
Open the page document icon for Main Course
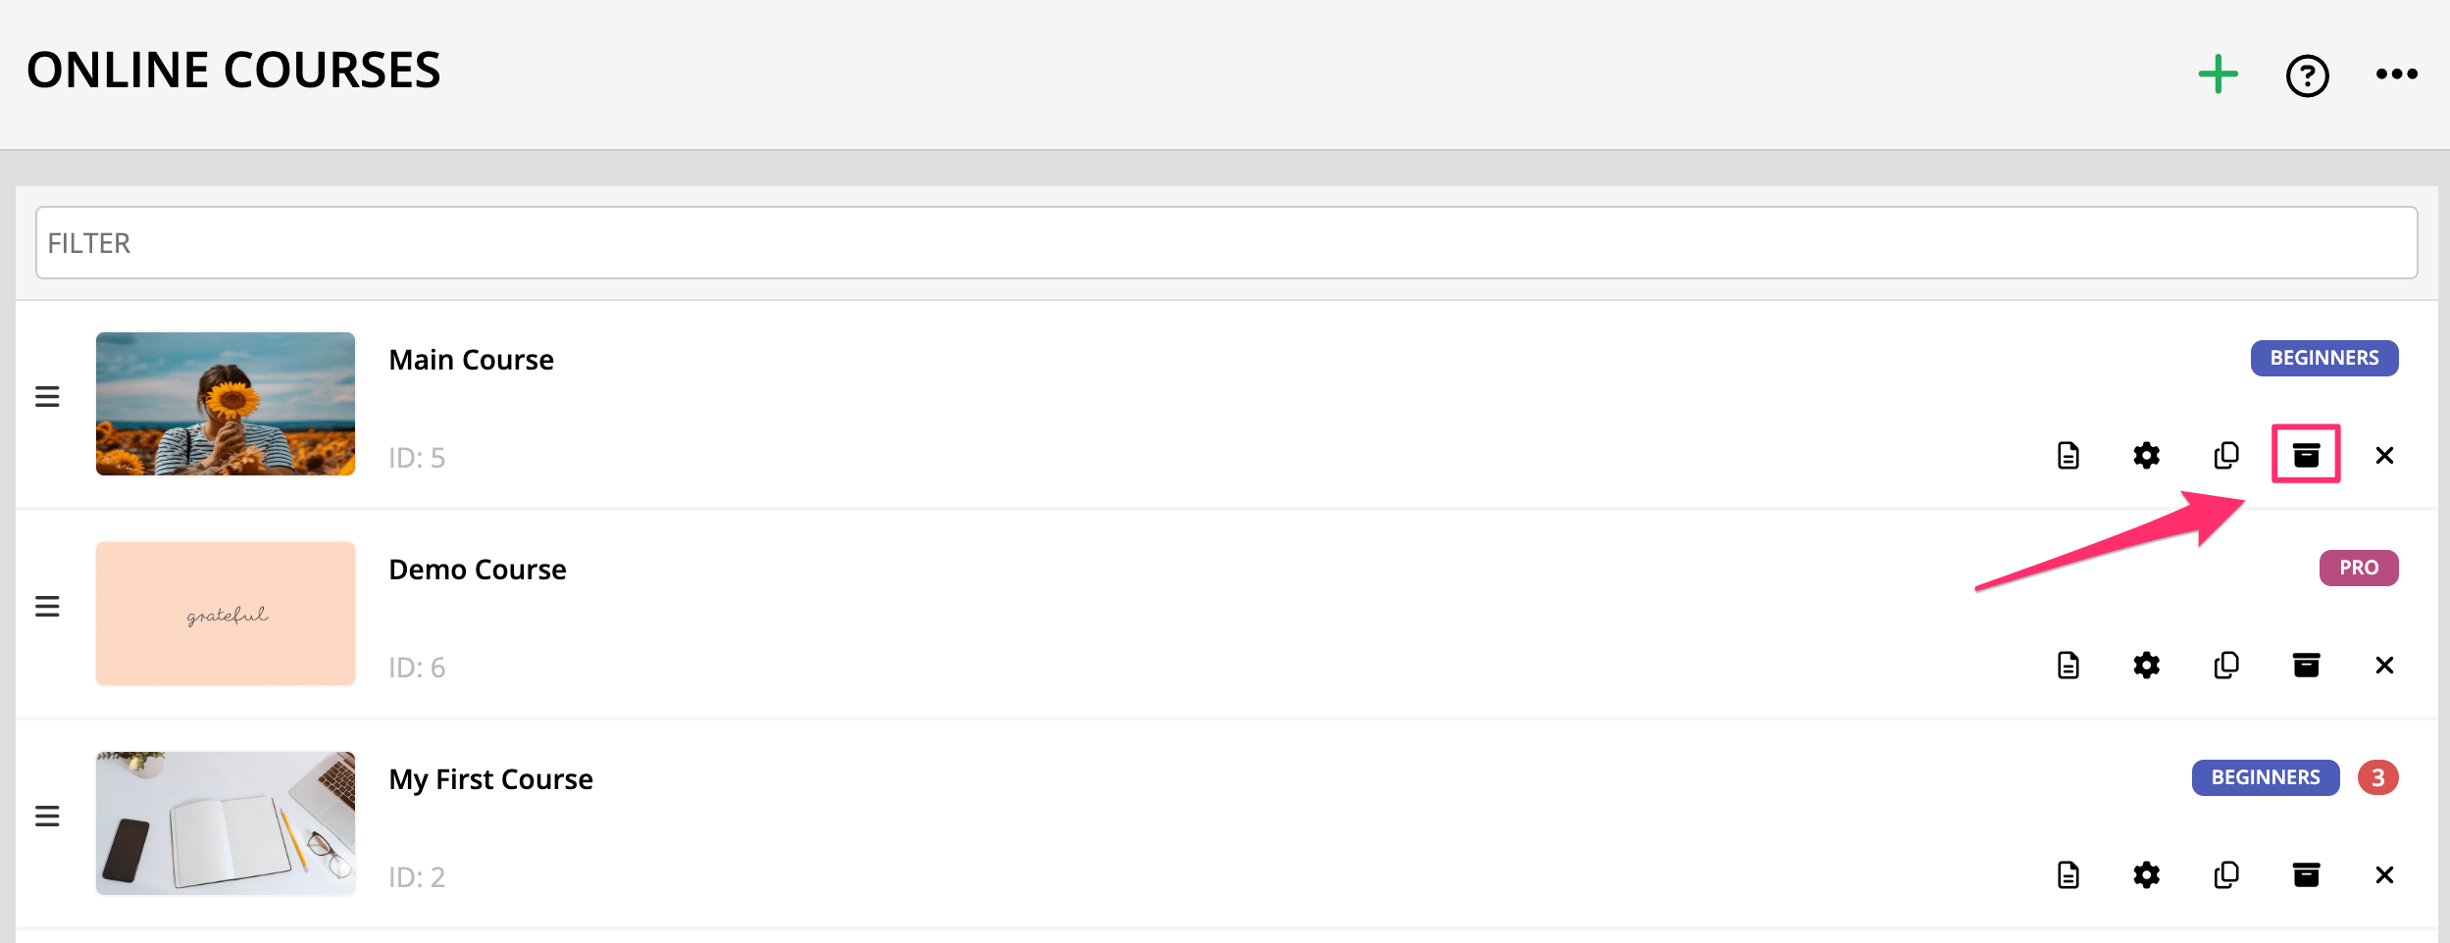(2067, 456)
